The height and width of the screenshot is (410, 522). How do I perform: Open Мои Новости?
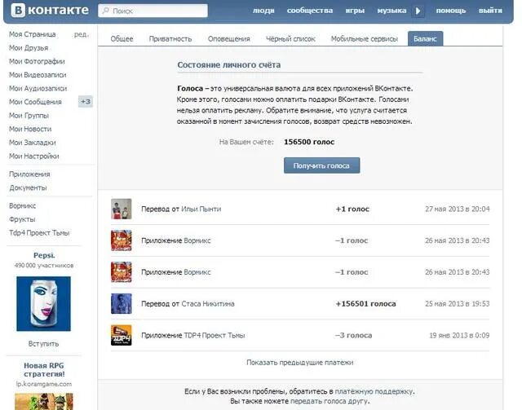pos(30,129)
